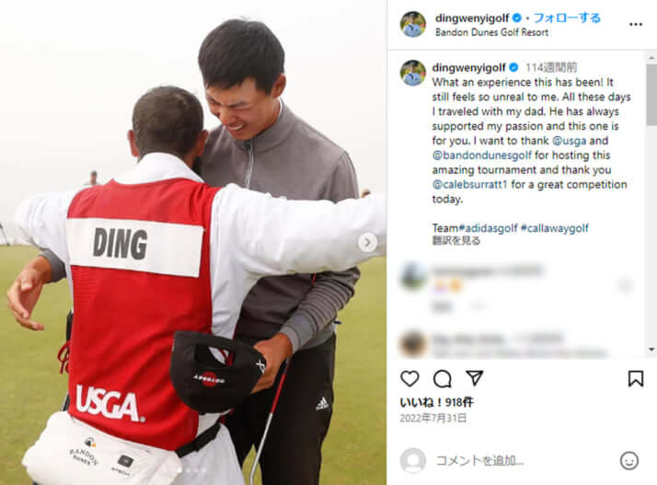
Task: Click the verified badge beside header username
Action: point(516,18)
